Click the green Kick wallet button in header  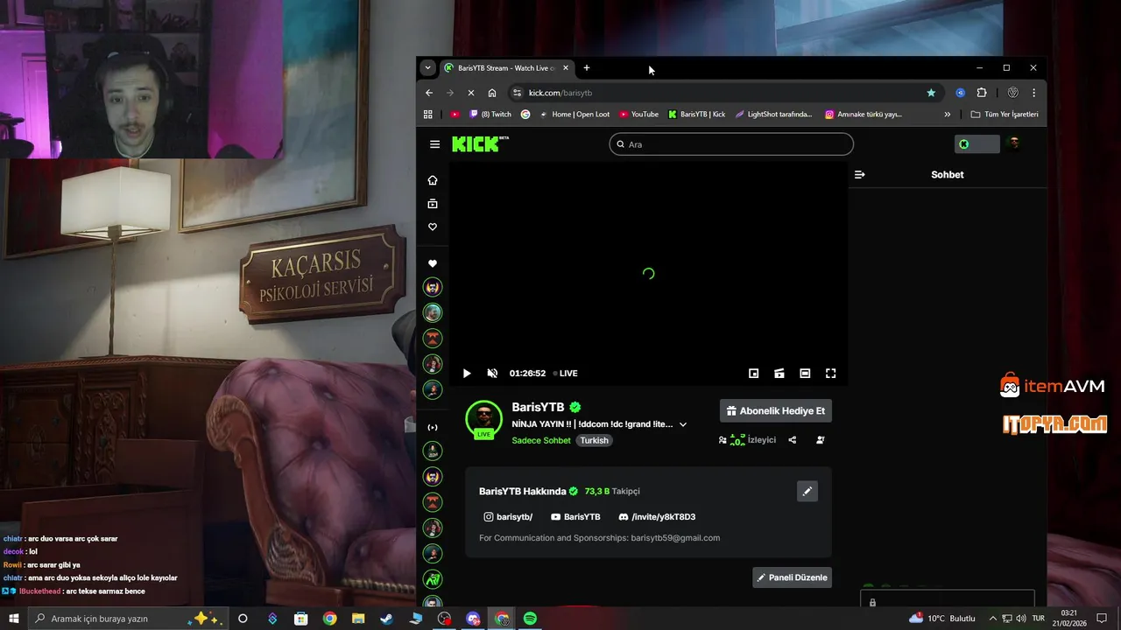pos(976,144)
